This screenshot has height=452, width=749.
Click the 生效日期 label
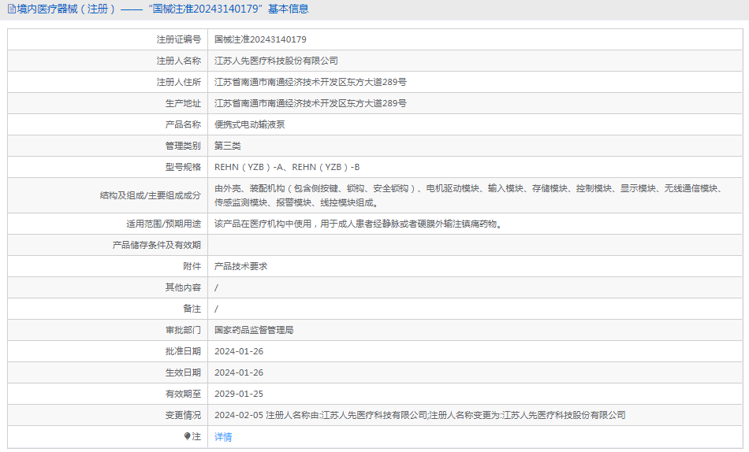[184, 372]
